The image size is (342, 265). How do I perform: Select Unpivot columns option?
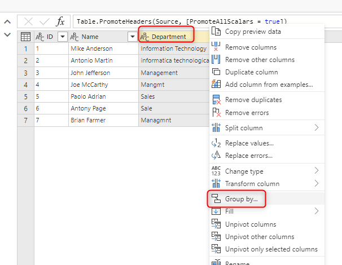point(251,224)
